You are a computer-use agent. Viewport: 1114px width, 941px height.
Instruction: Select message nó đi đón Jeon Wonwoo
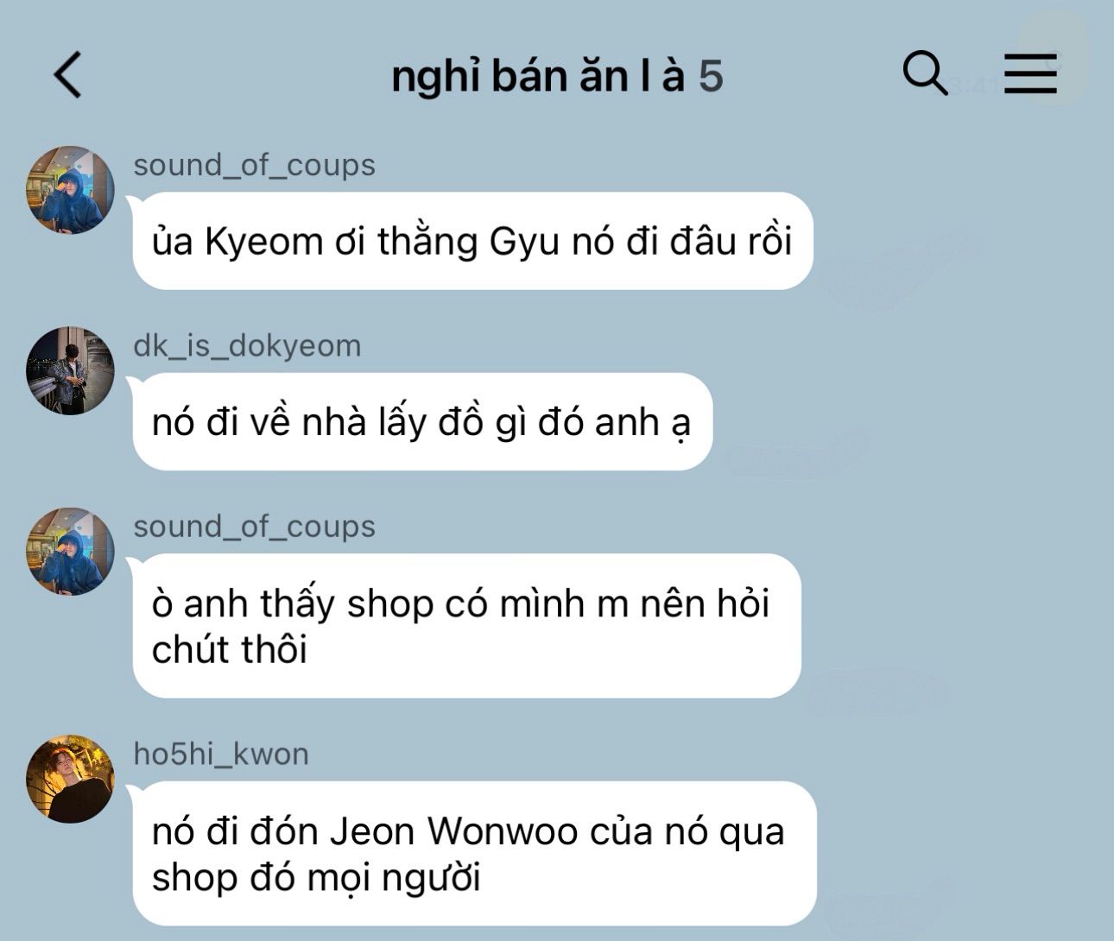pyautogui.click(x=474, y=854)
